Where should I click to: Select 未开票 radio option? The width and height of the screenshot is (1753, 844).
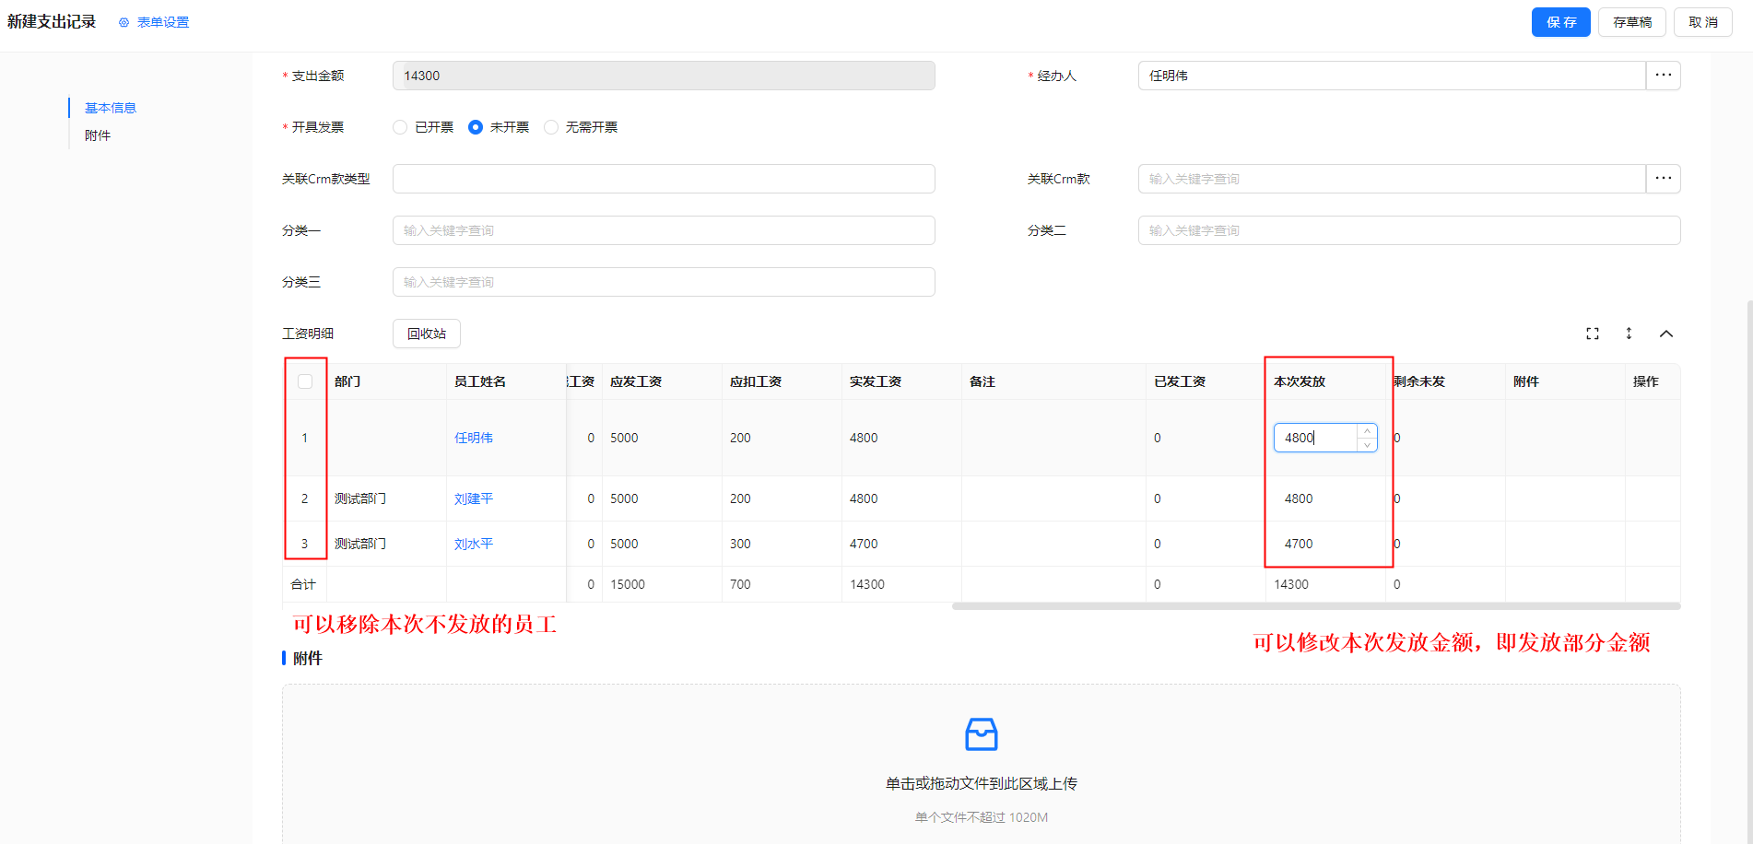476,127
